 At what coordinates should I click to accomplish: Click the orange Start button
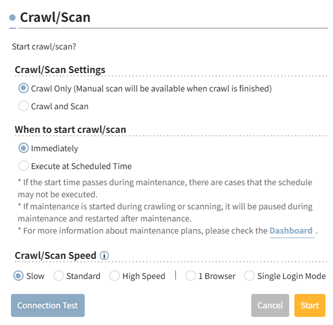310,305
